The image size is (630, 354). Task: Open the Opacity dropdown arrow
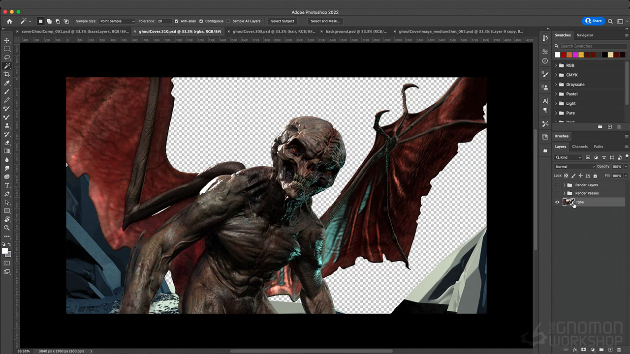click(x=626, y=167)
